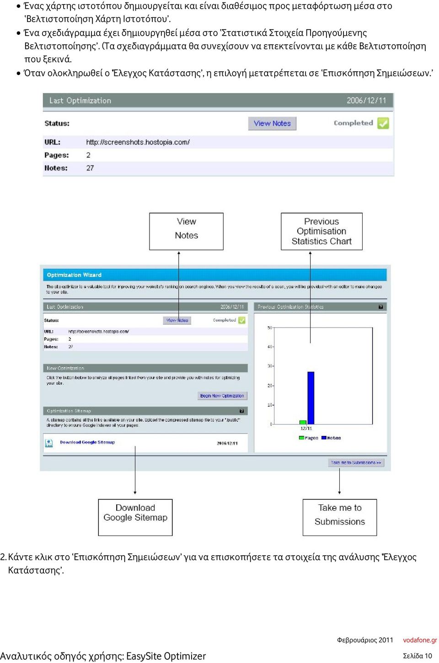
Task: Click the New Optimization section header
Action: pyautogui.click(x=145, y=368)
